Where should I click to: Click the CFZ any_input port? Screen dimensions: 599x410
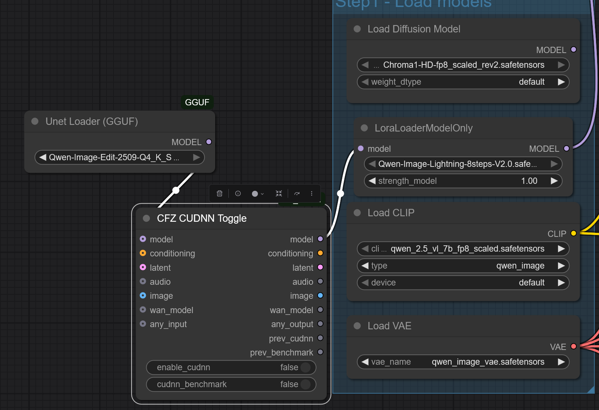(x=143, y=324)
